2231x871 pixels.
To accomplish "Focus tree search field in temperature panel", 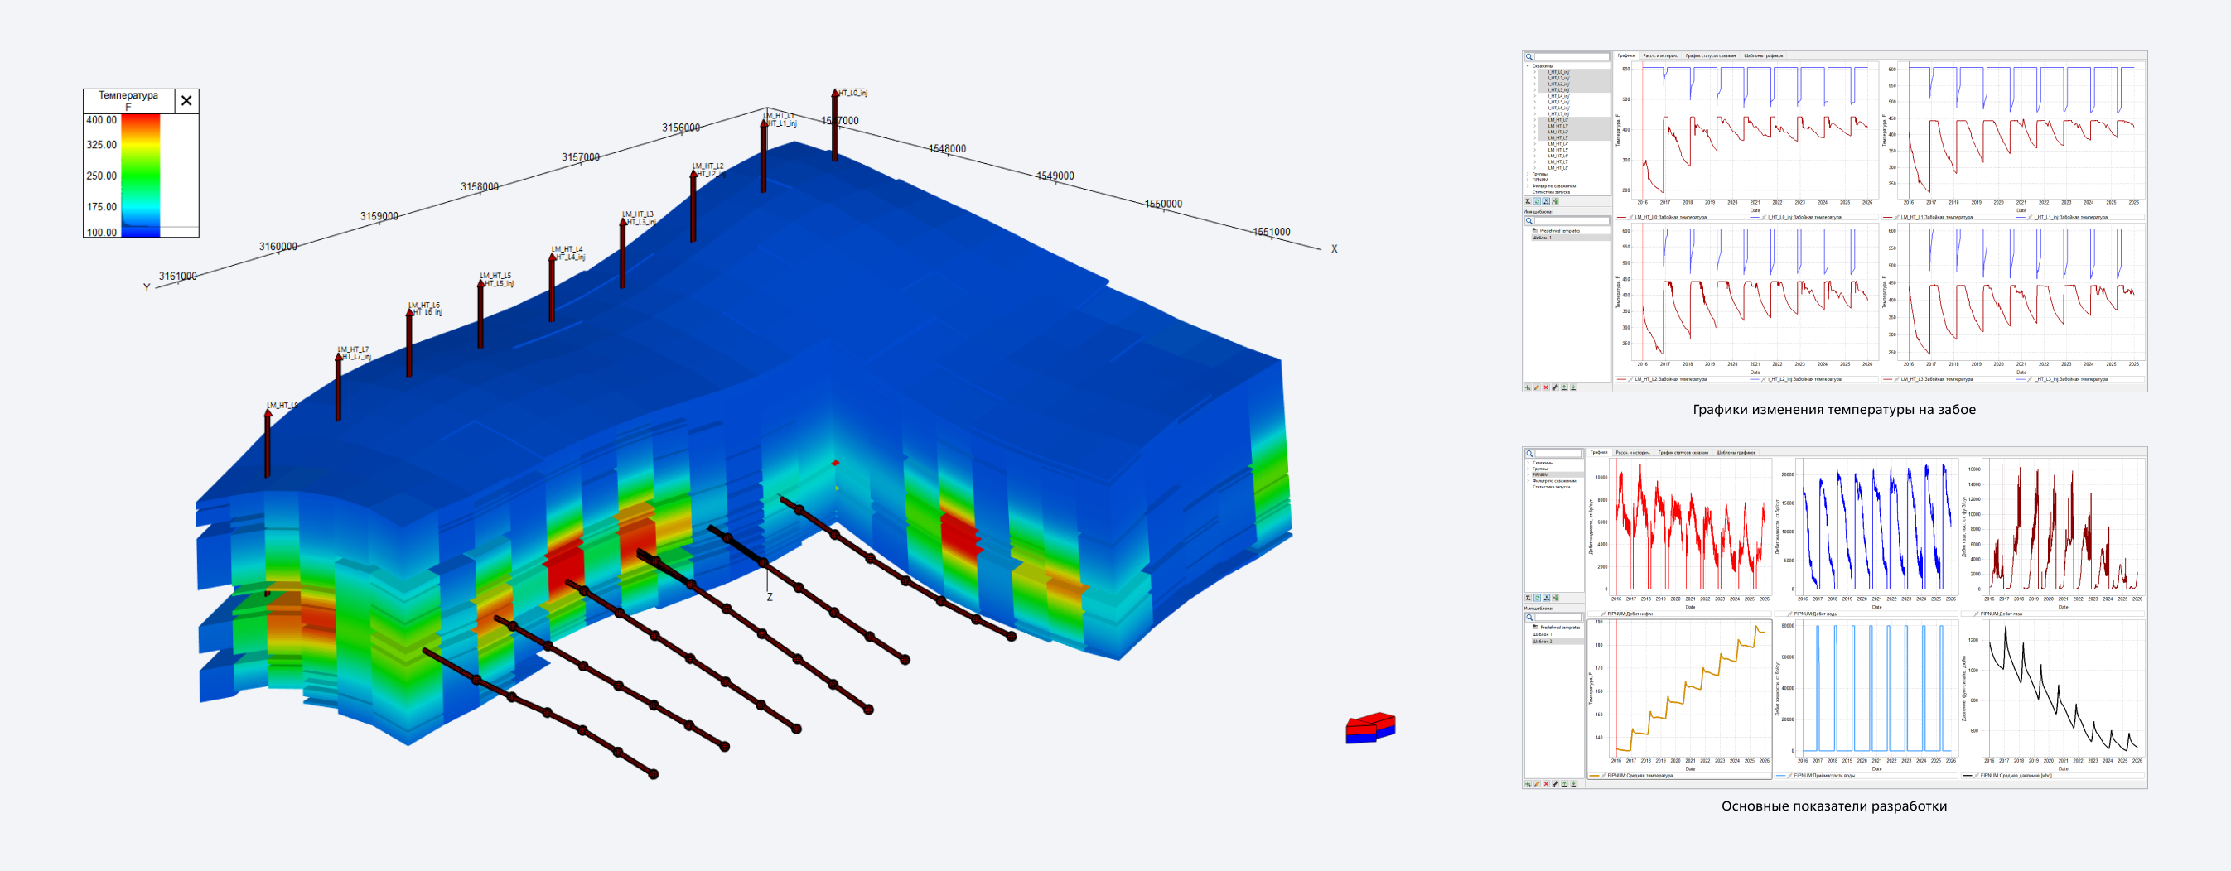I will pyautogui.click(x=1572, y=57).
